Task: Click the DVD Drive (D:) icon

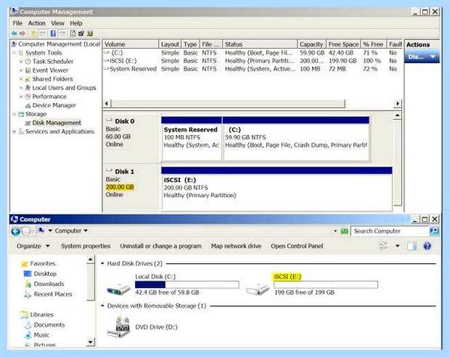Action: point(118,326)
